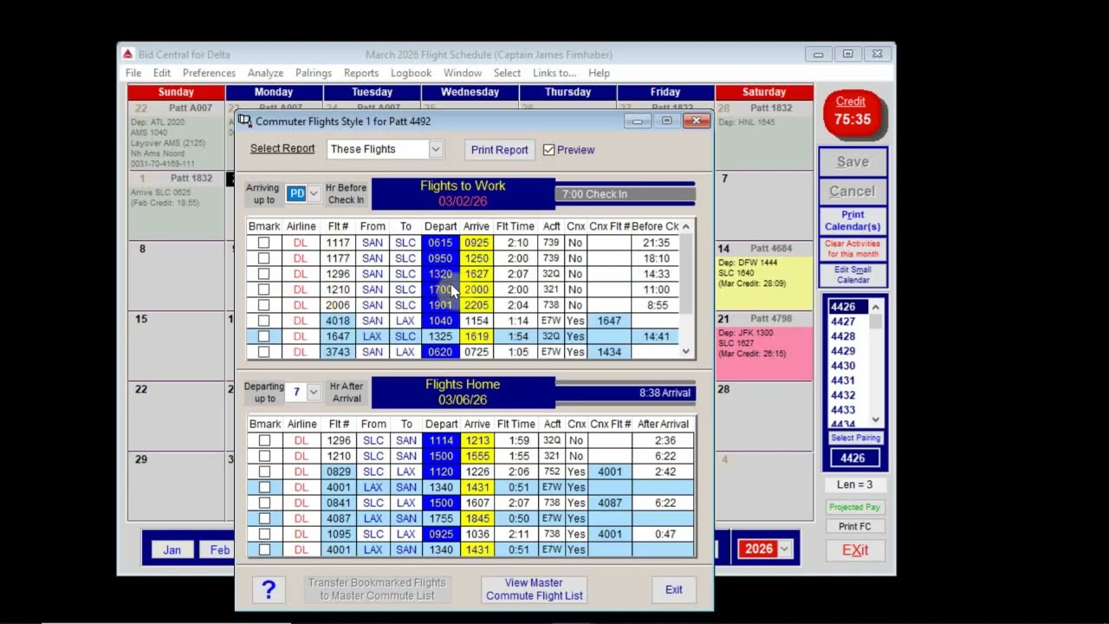Image resolution: width=1109 pixels, height=624 pixels.
Task: Open the blue question mark help button
Action: pyautogui.click(x=269, y=589)
